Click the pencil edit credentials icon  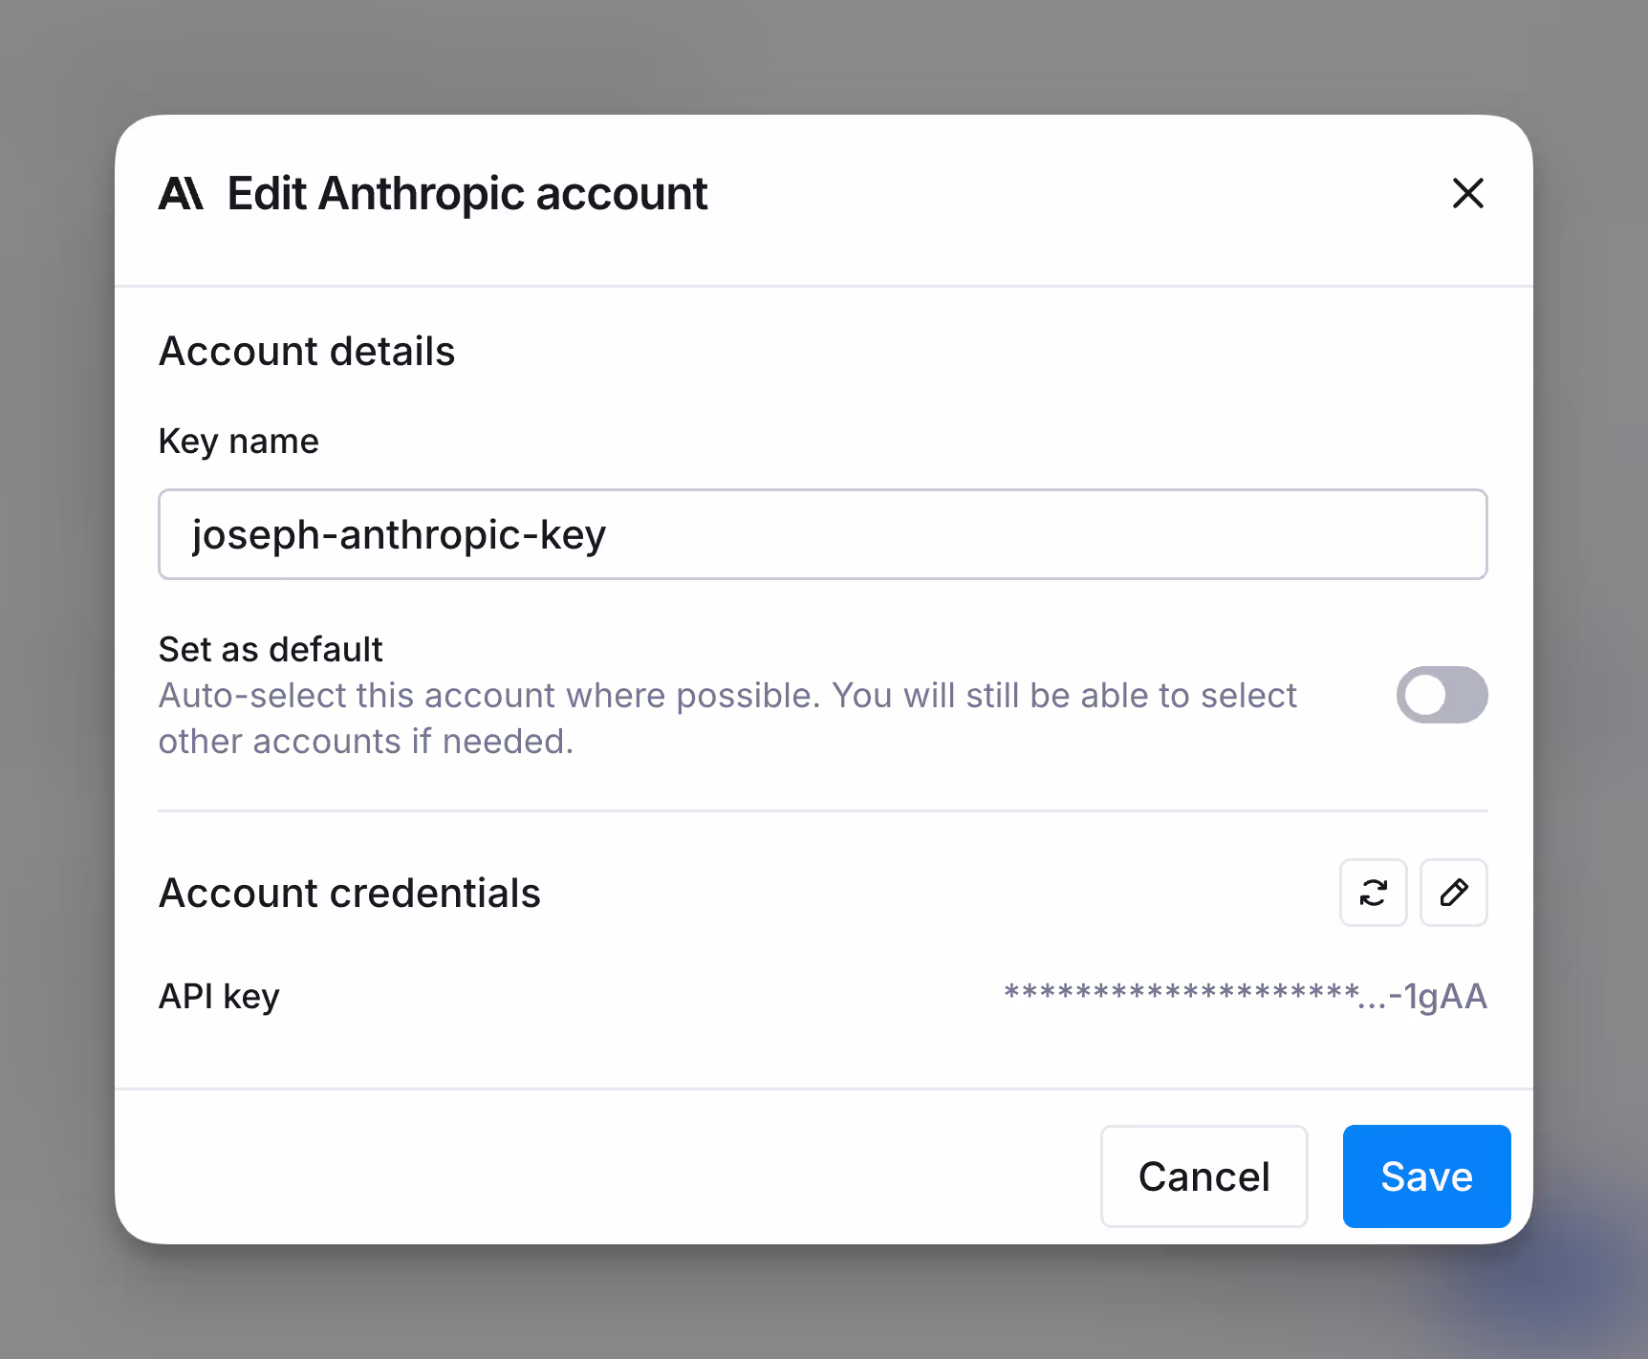1454,893
